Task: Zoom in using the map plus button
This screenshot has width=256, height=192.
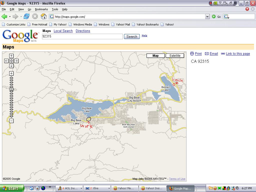Action: tap(11, 73)
